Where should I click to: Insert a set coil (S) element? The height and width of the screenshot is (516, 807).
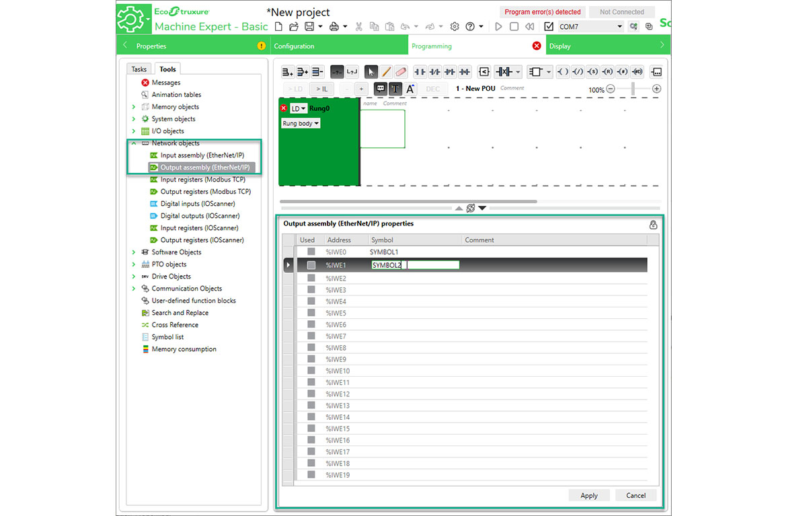tap(592, 71)
